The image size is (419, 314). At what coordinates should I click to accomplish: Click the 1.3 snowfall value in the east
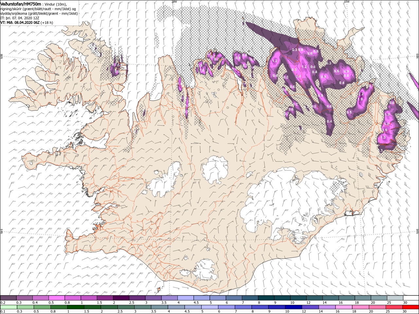(x=383, y=138)
